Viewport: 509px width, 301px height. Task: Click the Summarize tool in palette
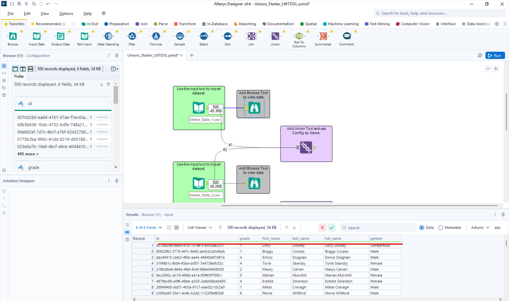(323, 36)
